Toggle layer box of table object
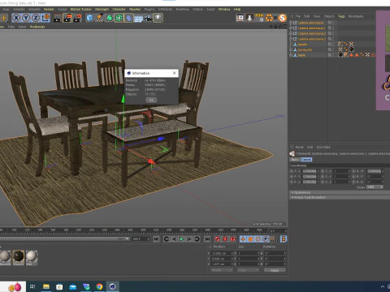This screenshot has width=390, height=292. (330, 55)
